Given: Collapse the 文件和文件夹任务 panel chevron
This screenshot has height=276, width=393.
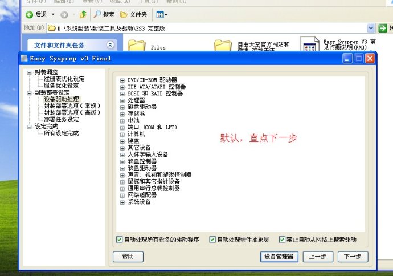Looking at the screenshot, I should click(x=110, y=45).
